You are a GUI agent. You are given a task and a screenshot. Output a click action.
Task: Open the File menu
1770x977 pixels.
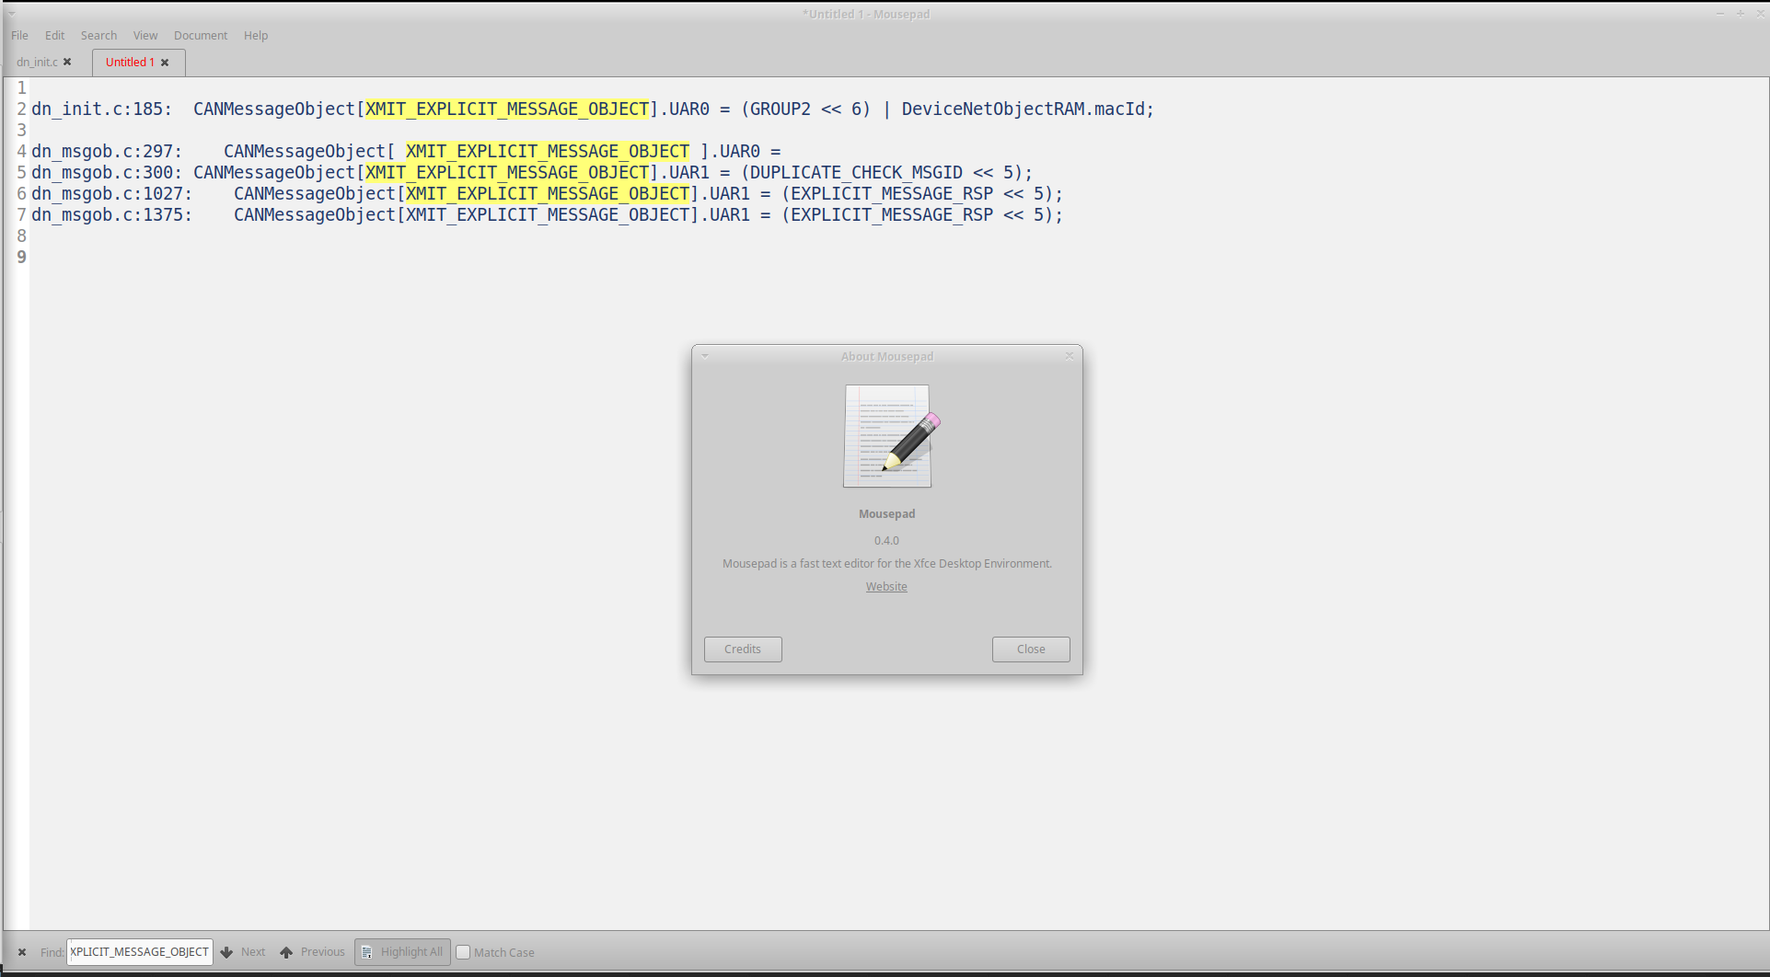(19, 36)
